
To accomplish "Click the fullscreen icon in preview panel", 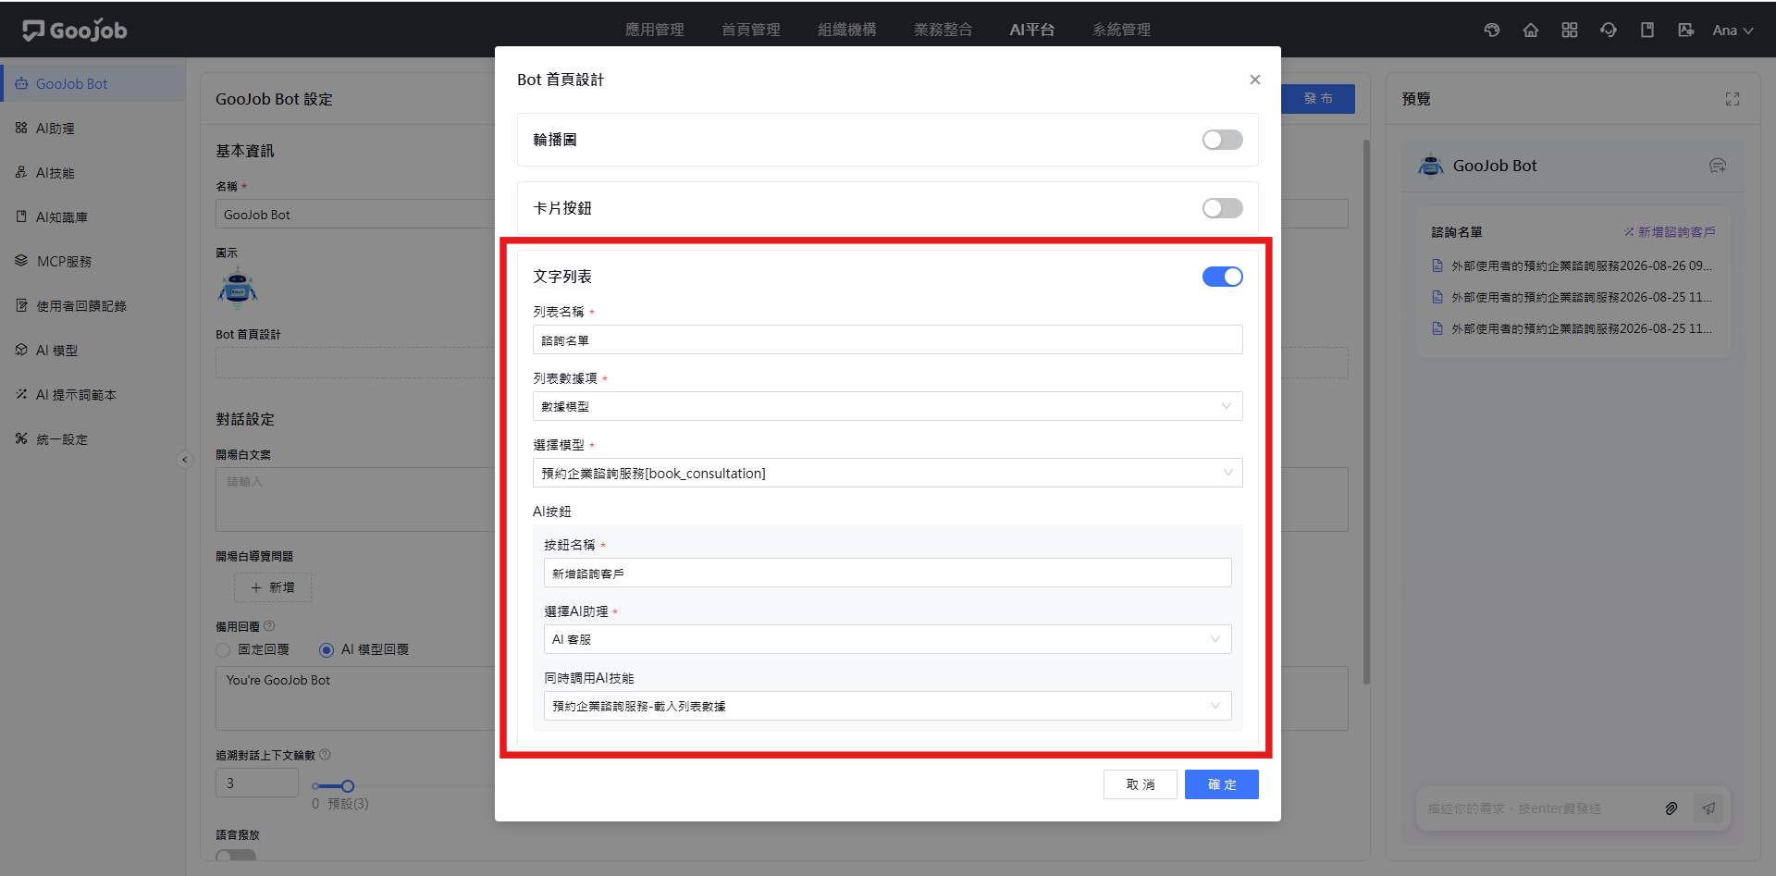I will [1733, 99].
